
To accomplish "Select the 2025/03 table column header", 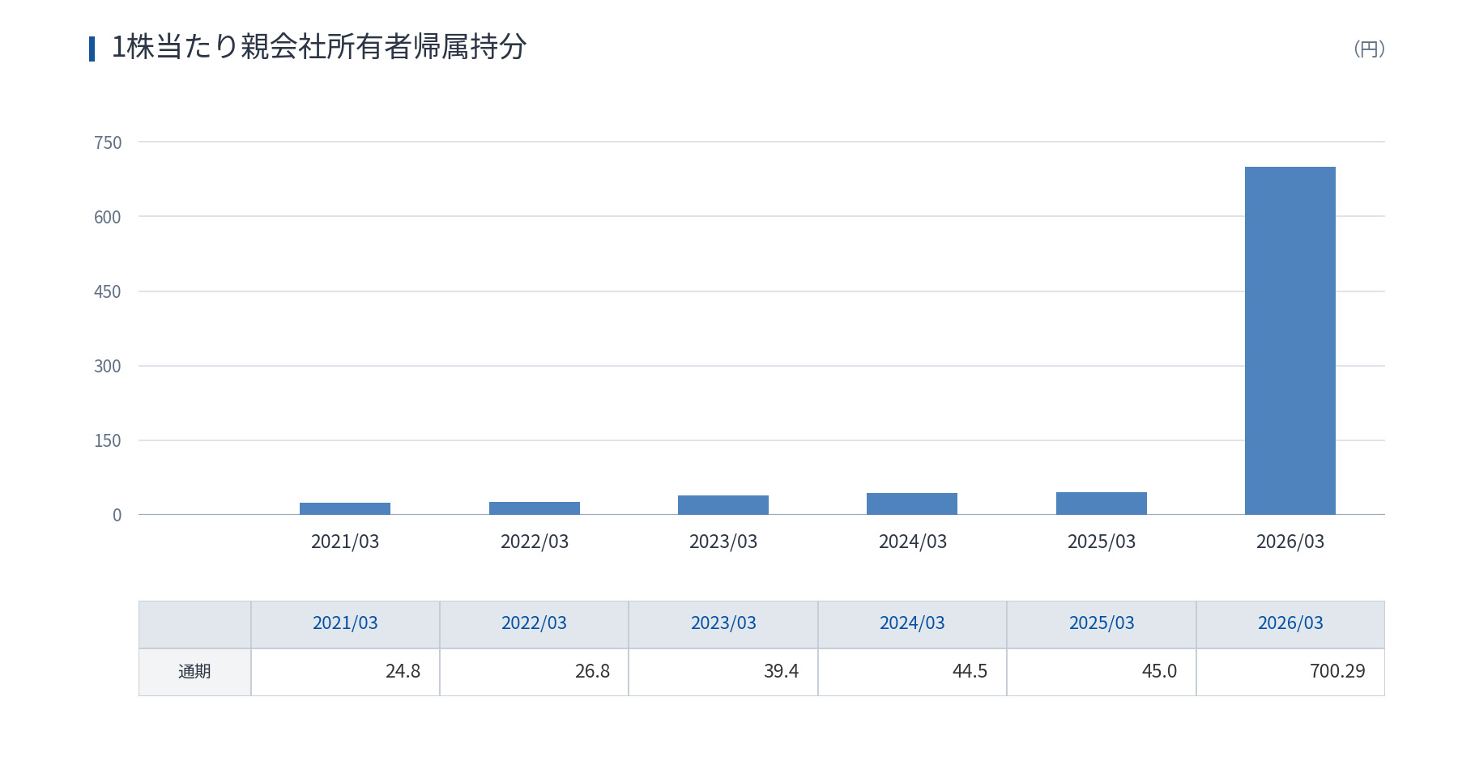I will [x=1102, y=624].
